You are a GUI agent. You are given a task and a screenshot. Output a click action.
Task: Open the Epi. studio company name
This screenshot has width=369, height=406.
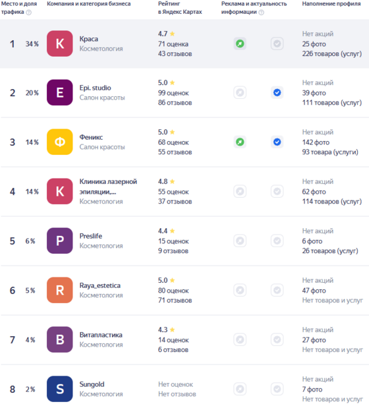point(95,88)
